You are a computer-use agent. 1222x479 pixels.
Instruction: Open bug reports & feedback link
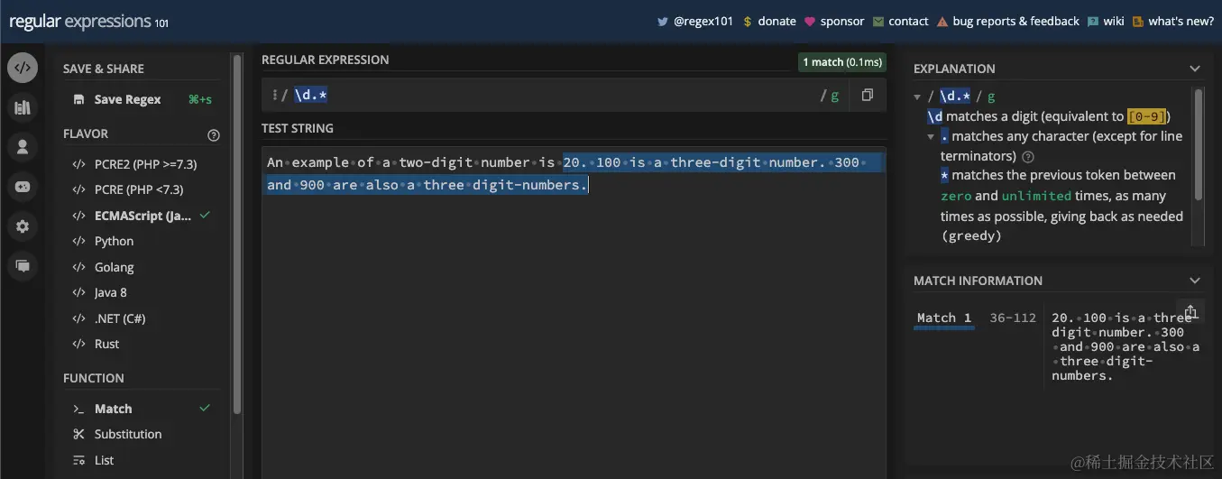(x=1007, y=21)
